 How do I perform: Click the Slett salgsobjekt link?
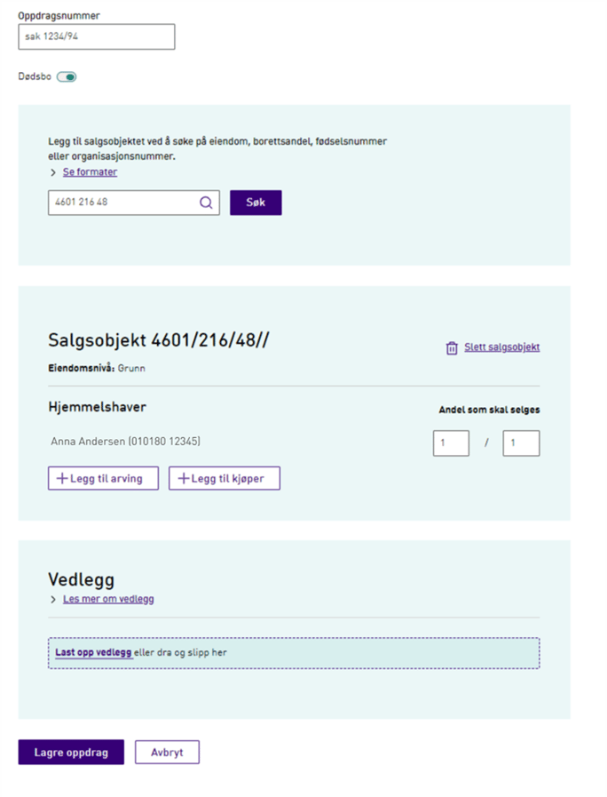point(502,347)
